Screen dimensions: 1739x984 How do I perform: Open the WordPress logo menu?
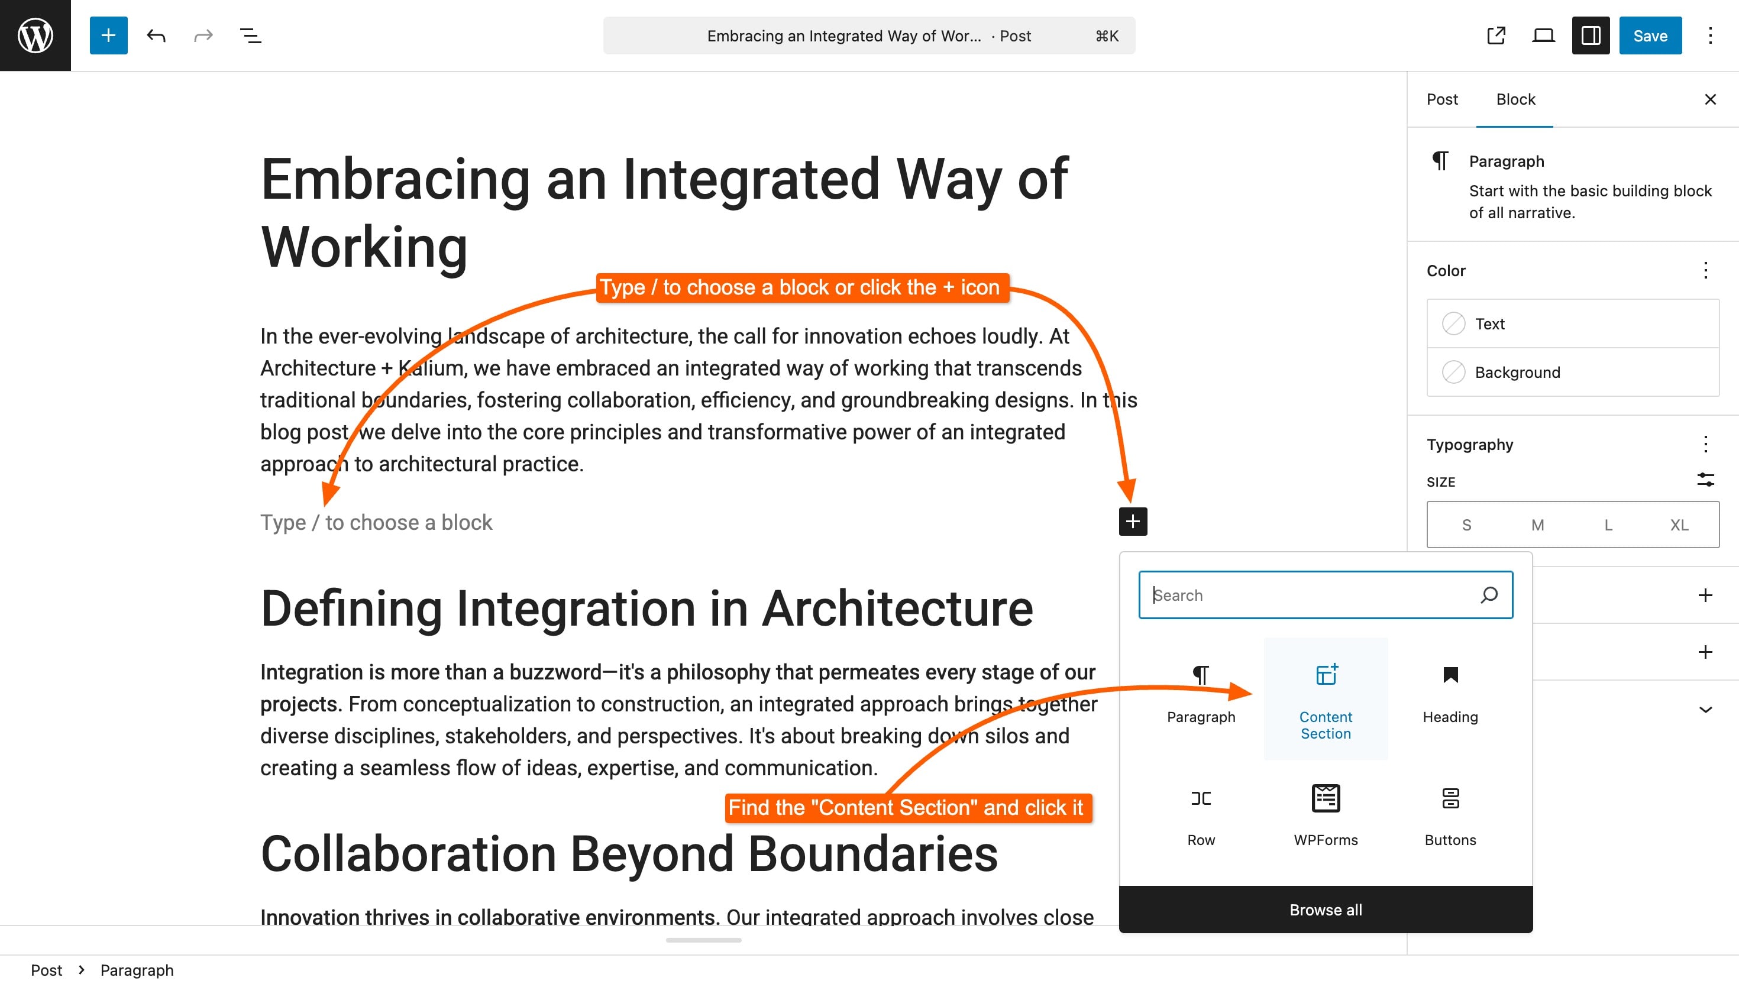[x=35, y=35]
